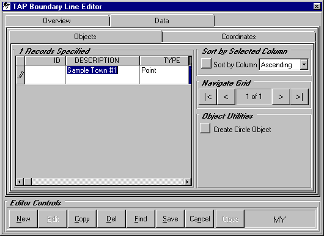Click the TYPE column header
The width and height of the screenshot is (324, 236).
click(x=164, y=61)
